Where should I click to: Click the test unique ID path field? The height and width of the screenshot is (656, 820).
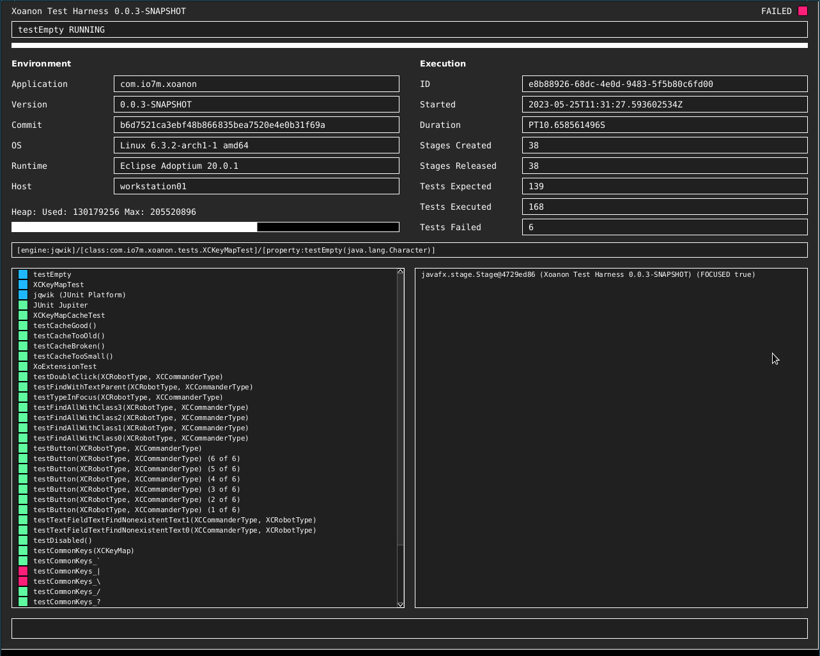pyautogui.click(x=410, y=250)
